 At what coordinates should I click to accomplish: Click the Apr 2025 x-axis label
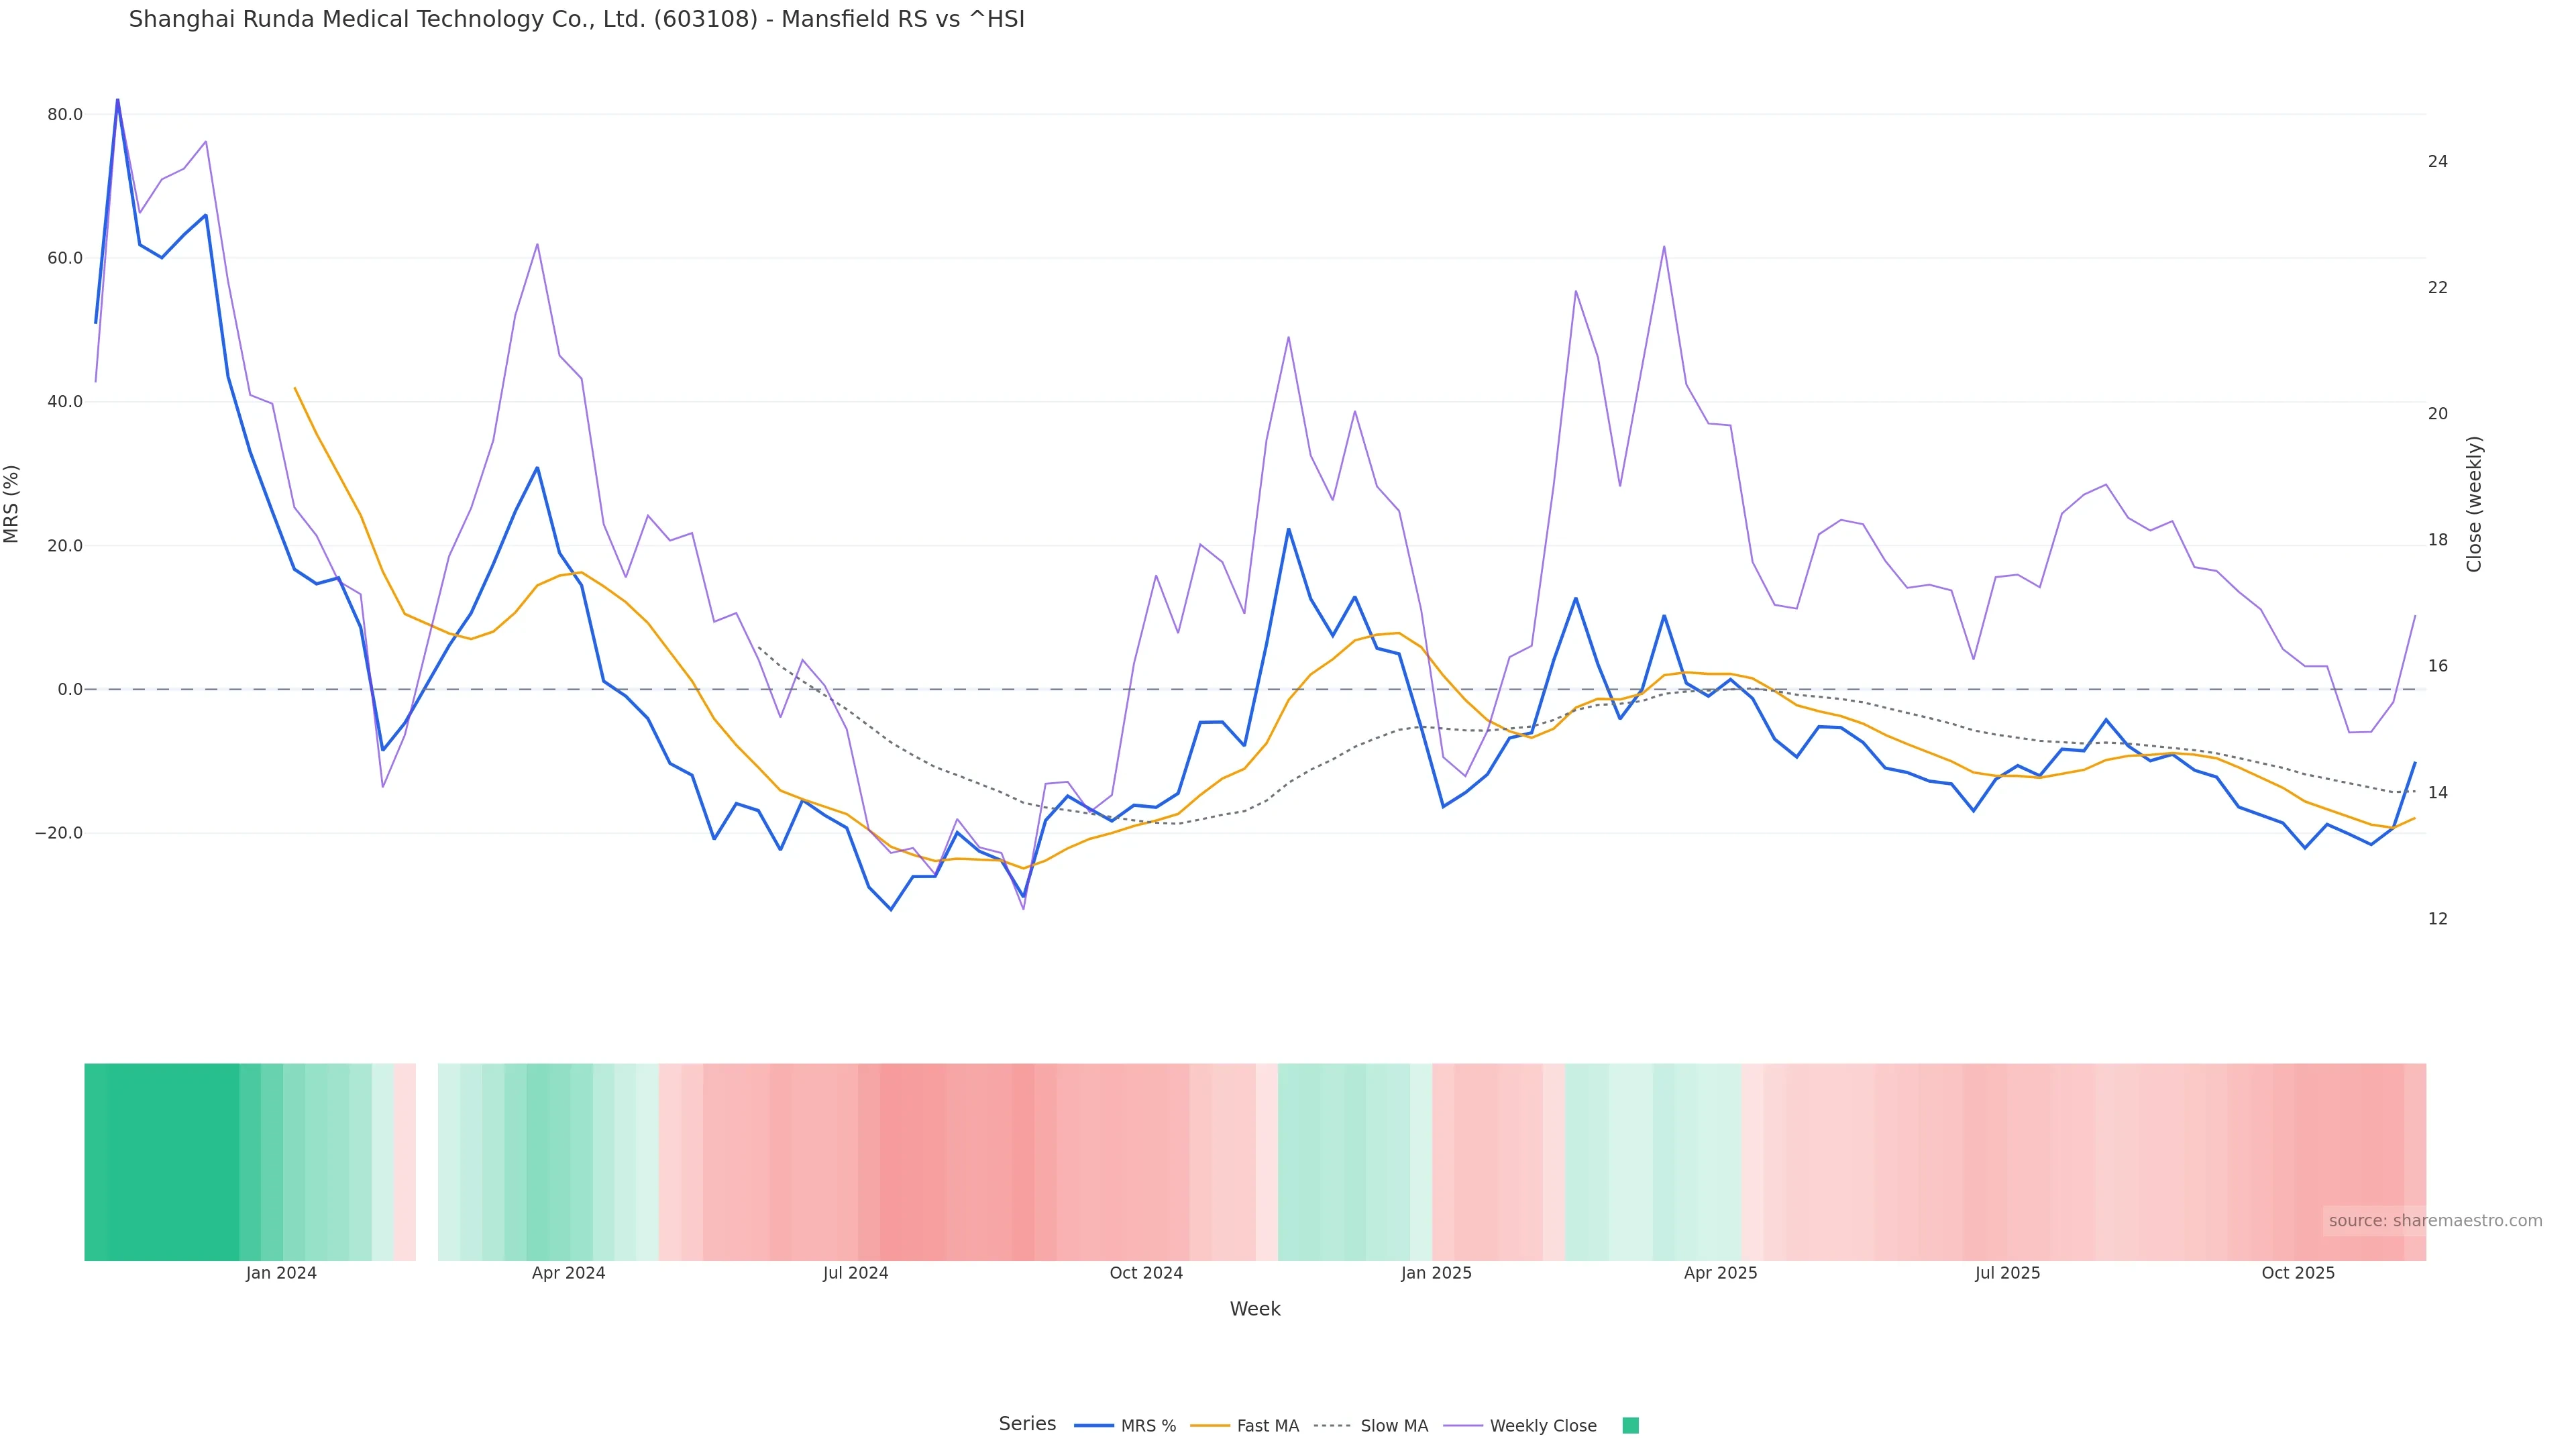(x=1720, y=1273)
